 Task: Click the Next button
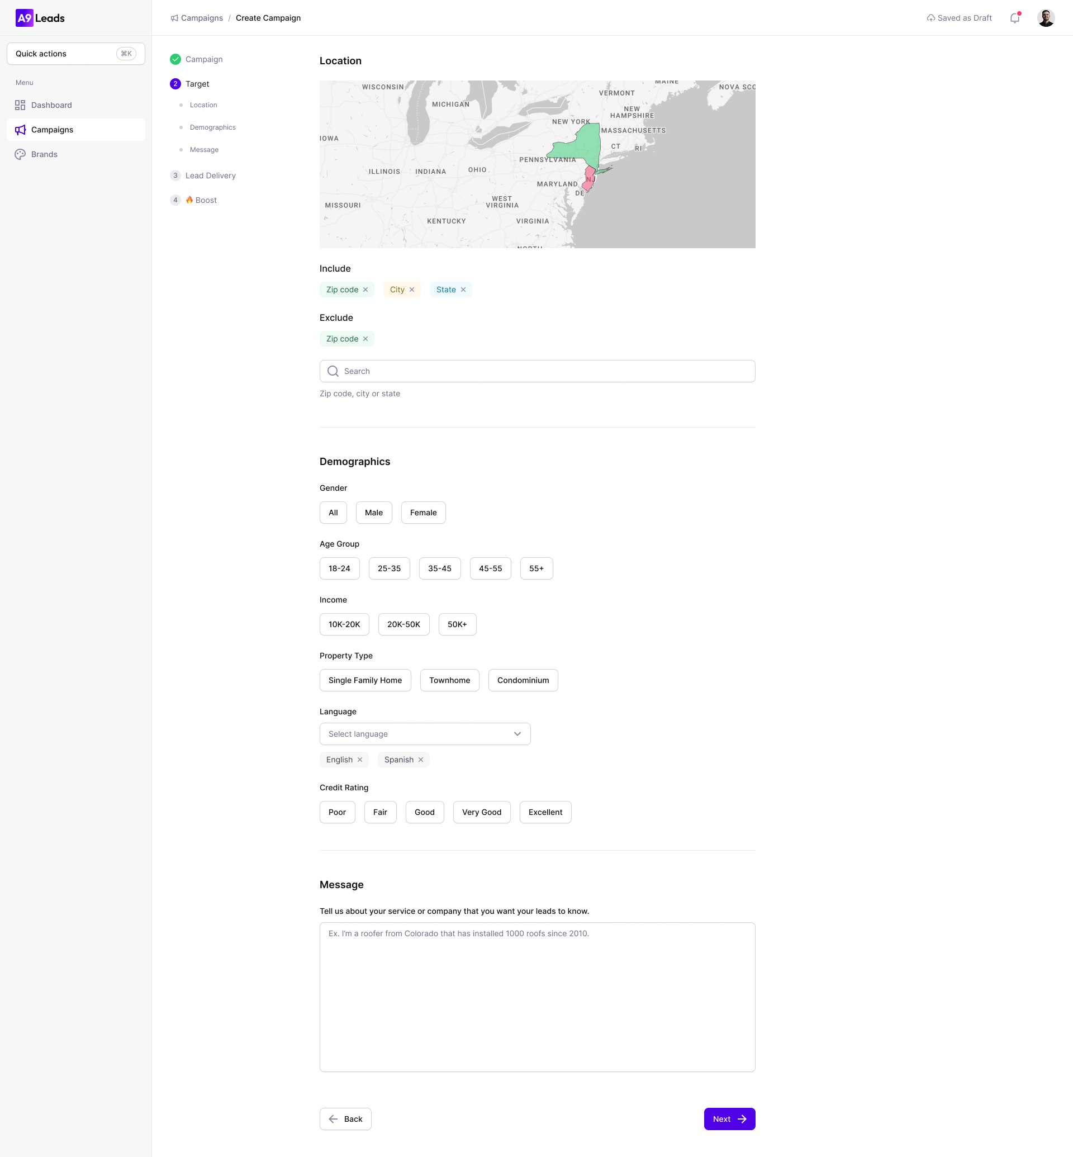tap(729, 1118)
